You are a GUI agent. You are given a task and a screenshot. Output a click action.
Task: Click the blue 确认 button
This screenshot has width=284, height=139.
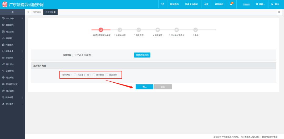pyautogui.click(x=144, y=87)
